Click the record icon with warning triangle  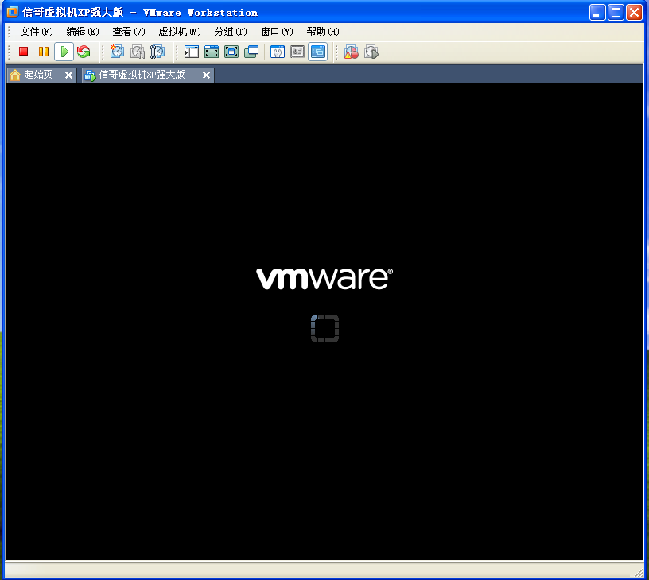352,52
